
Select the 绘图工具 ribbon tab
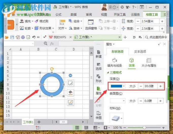click(x=152, y=14)
